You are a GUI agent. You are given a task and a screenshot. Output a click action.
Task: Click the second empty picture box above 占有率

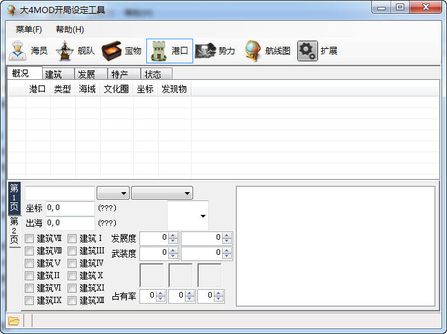point(181,275)
